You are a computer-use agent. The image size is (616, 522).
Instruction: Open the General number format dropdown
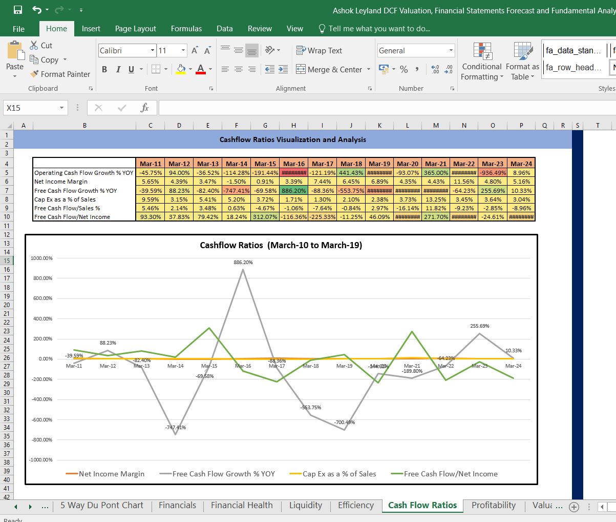tap(451, 50)
